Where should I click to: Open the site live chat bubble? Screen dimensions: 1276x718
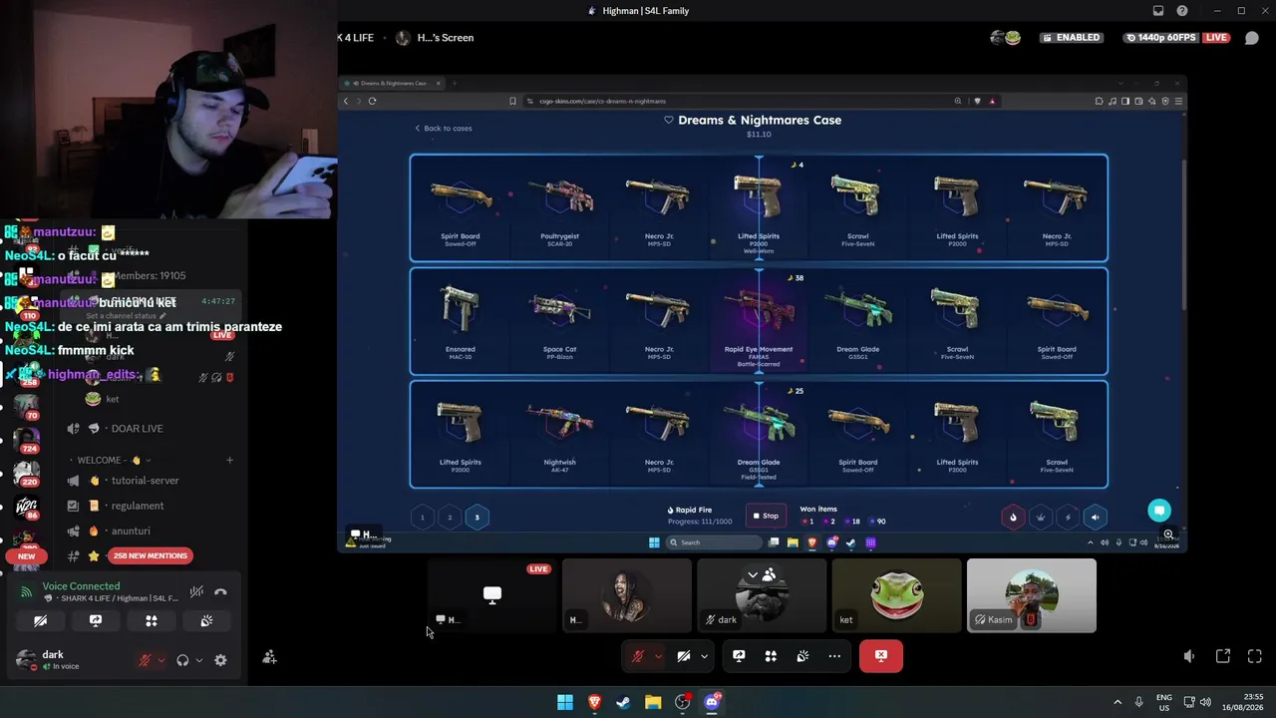1158,511
